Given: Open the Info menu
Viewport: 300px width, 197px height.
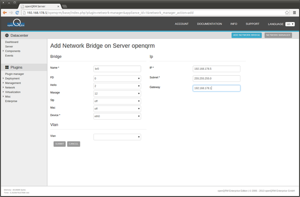Looking at the screenshot, I should 233,24.
